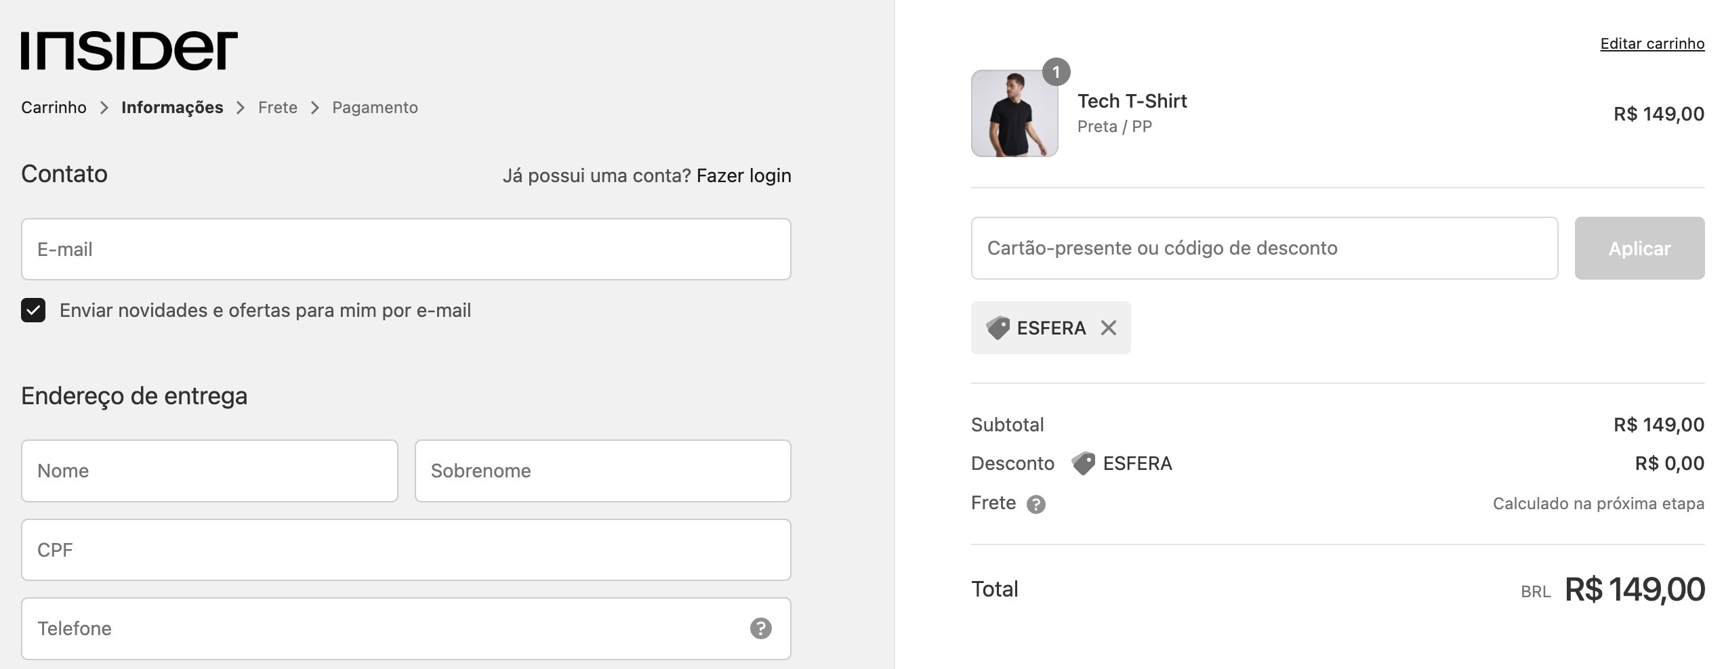
Task: Click the gift card or discount code field
Action: tap(1264, 248)
